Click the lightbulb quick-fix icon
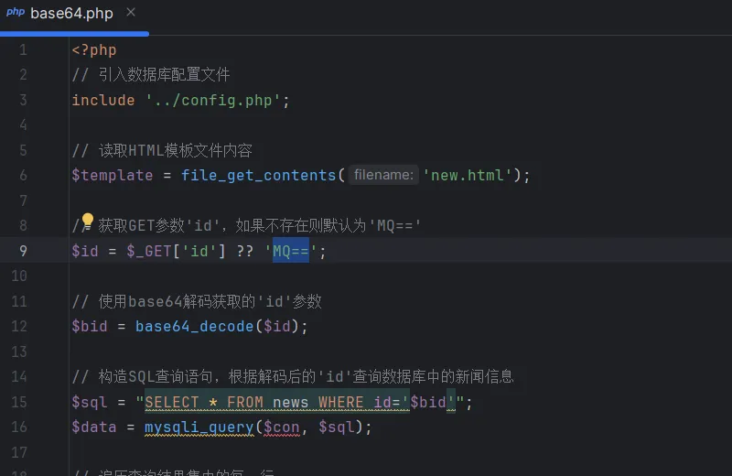Image resolution: width=732 pixels, height=476 pixels. (x=88, y=221)
